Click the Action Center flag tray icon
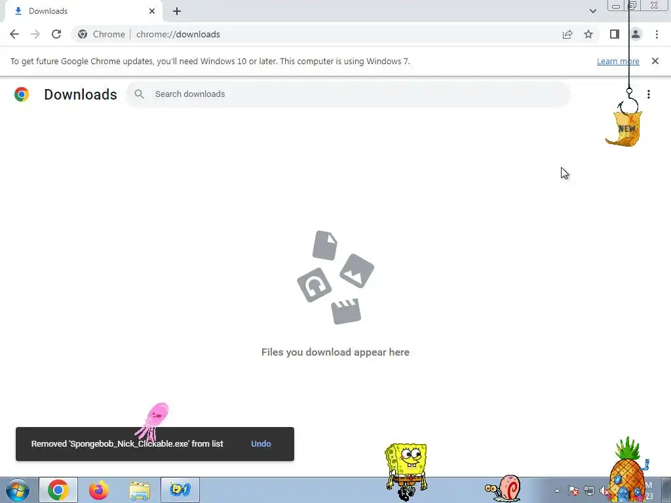The width and height of the screenshot is (671, 503). (573, 491)
